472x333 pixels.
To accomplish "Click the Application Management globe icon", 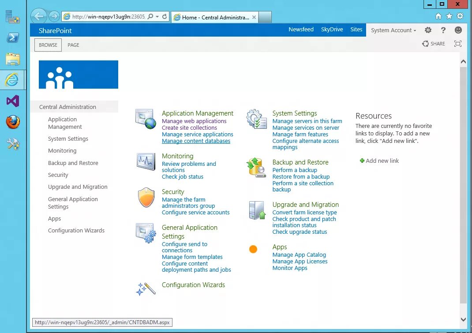I will (x=146, y=119).
